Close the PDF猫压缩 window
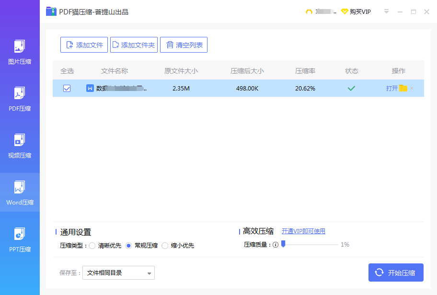Image resolution: width=437 pixels, height=295 pixels. click(426, 11)
